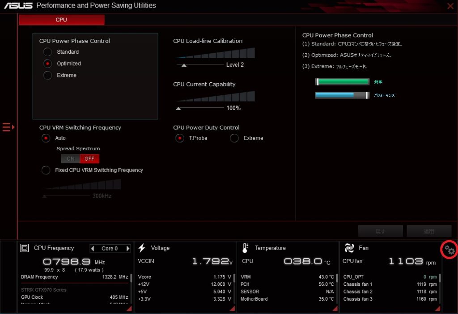This screenshot has width=458, height=314.
Task: Click the Voltage lightning bolt icon
Action: (x=142, y=248)
